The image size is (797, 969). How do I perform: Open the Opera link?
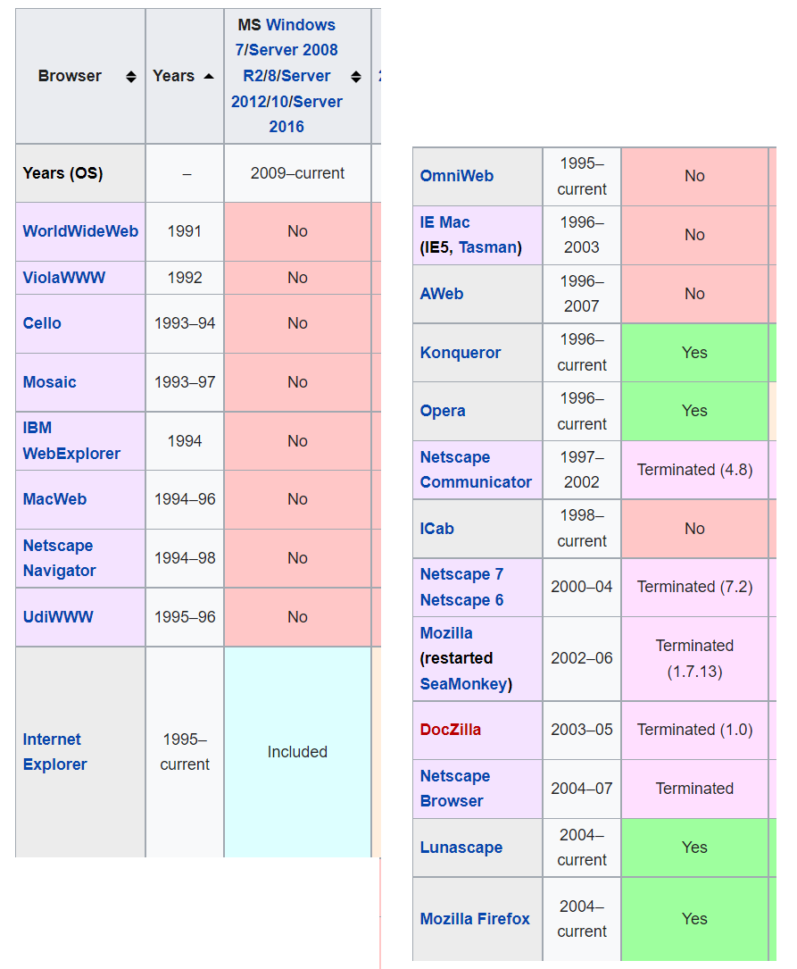coord(443,411)
